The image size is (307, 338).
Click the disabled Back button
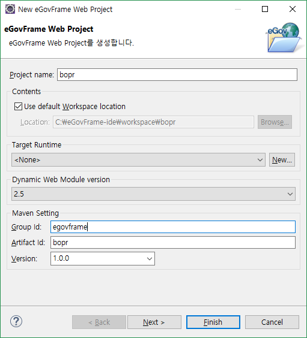click(x=99, y=322)
